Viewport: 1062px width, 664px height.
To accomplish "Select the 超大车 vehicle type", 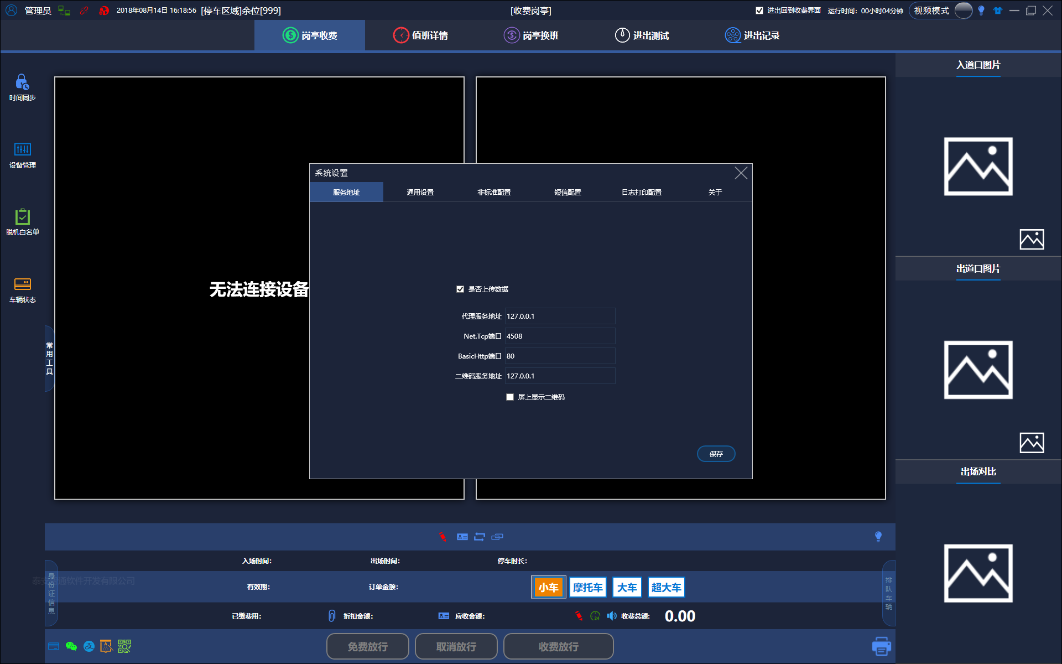I will coord(667,587).
